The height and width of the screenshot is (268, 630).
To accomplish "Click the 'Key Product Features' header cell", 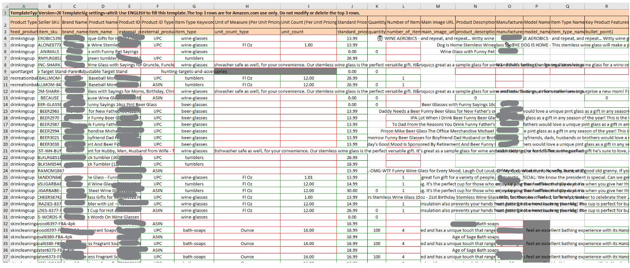I will pyautogui.click(x=607, y=22).
